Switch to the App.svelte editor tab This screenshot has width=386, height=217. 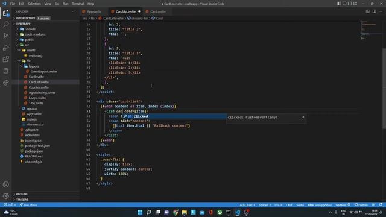click(94, 11)
